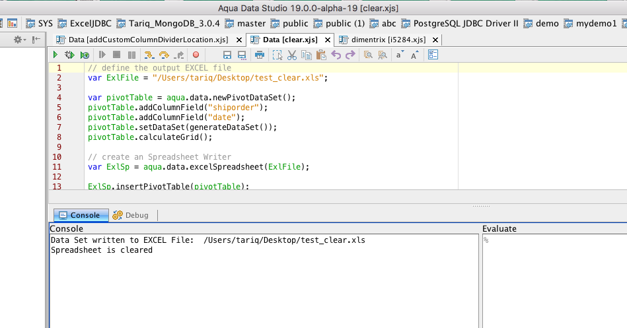Open Find and Replace icon

point(383,55)
